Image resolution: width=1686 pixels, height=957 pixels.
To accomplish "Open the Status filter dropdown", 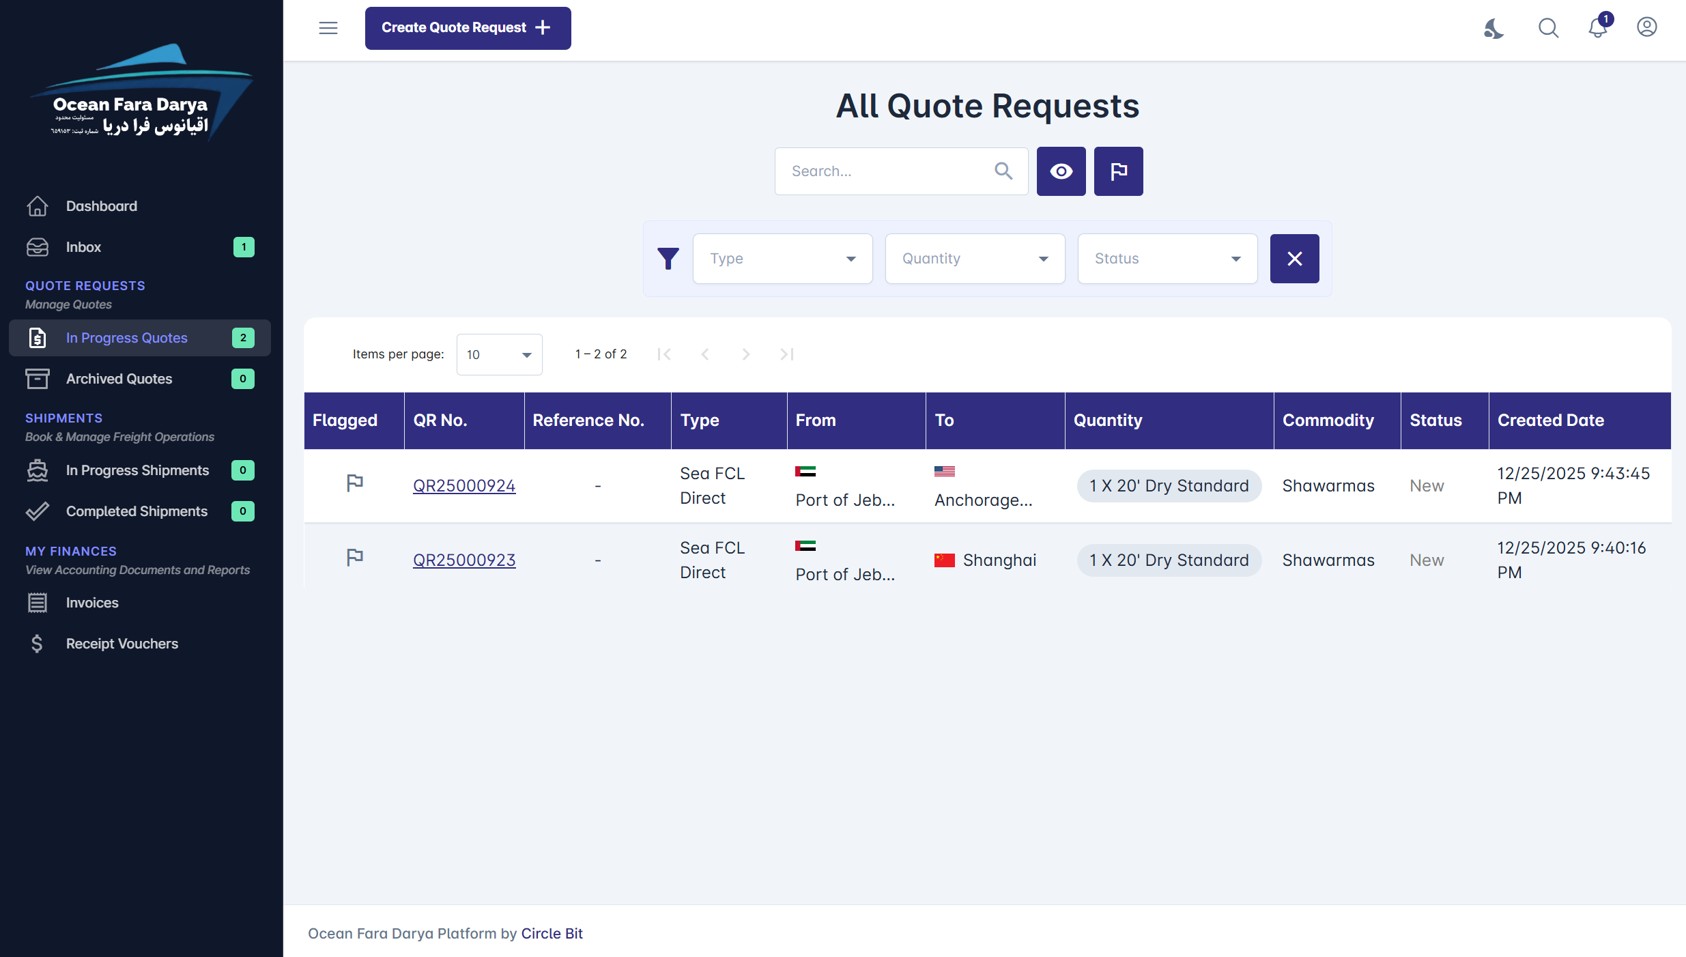I will coord(1167,259).
